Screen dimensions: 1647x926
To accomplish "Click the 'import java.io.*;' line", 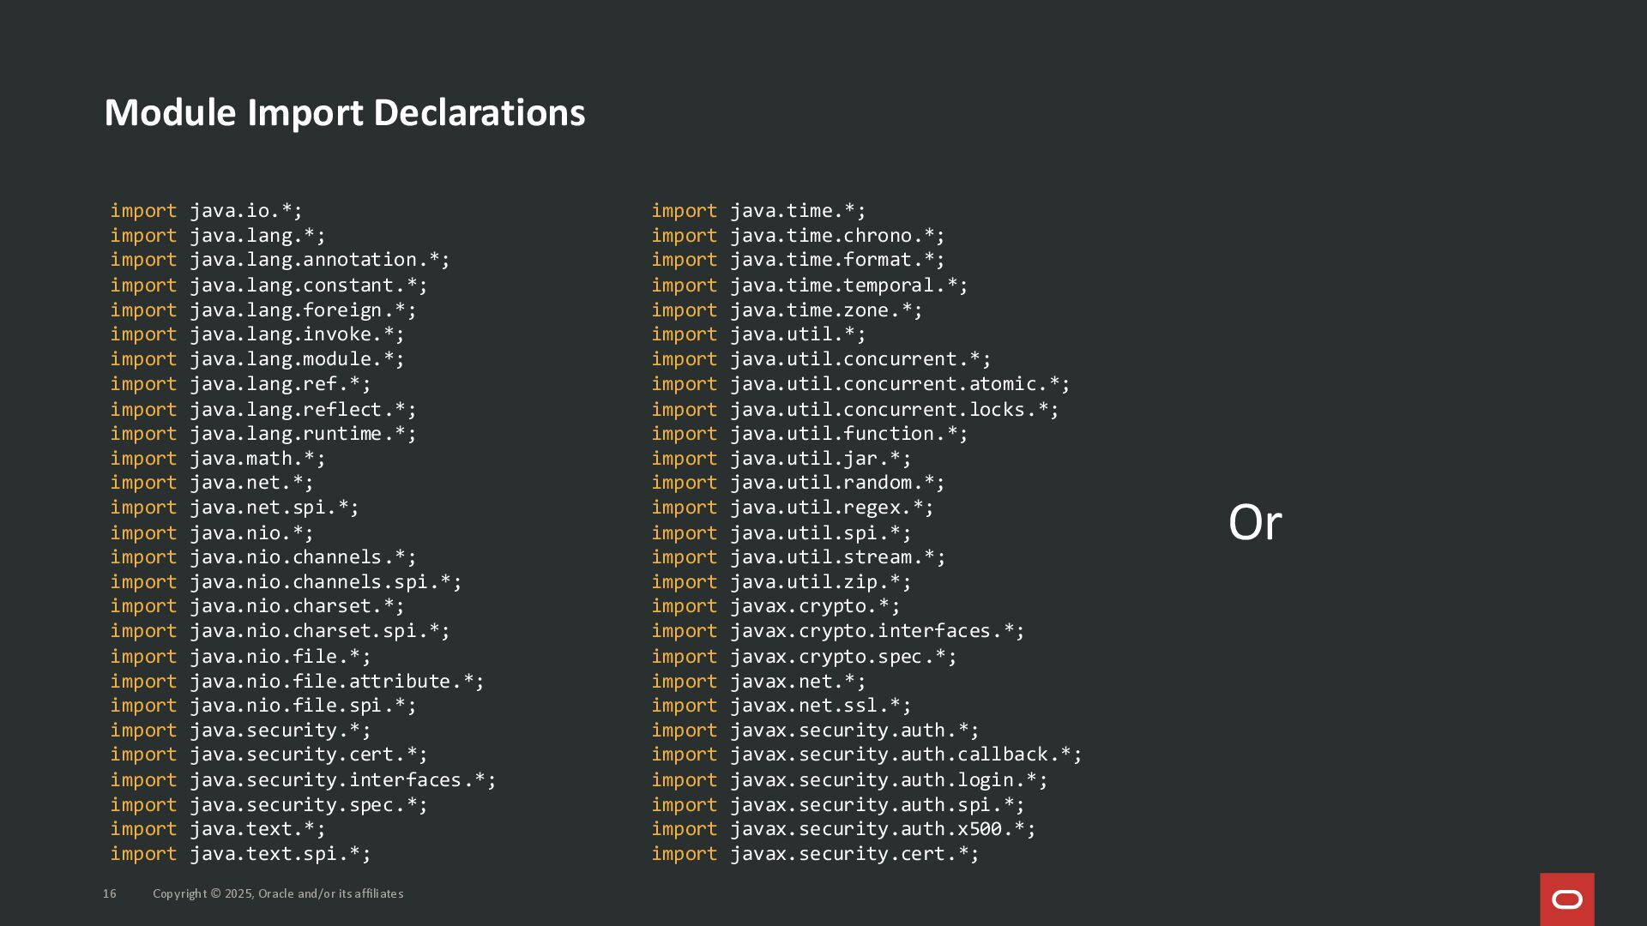I will [206, 211].
